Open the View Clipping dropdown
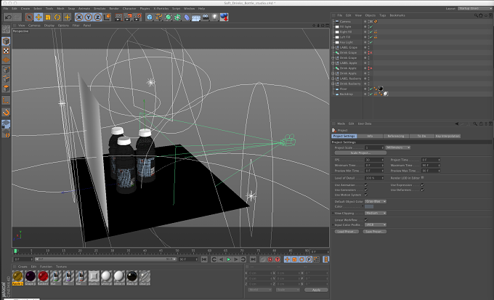 point(376,213)
